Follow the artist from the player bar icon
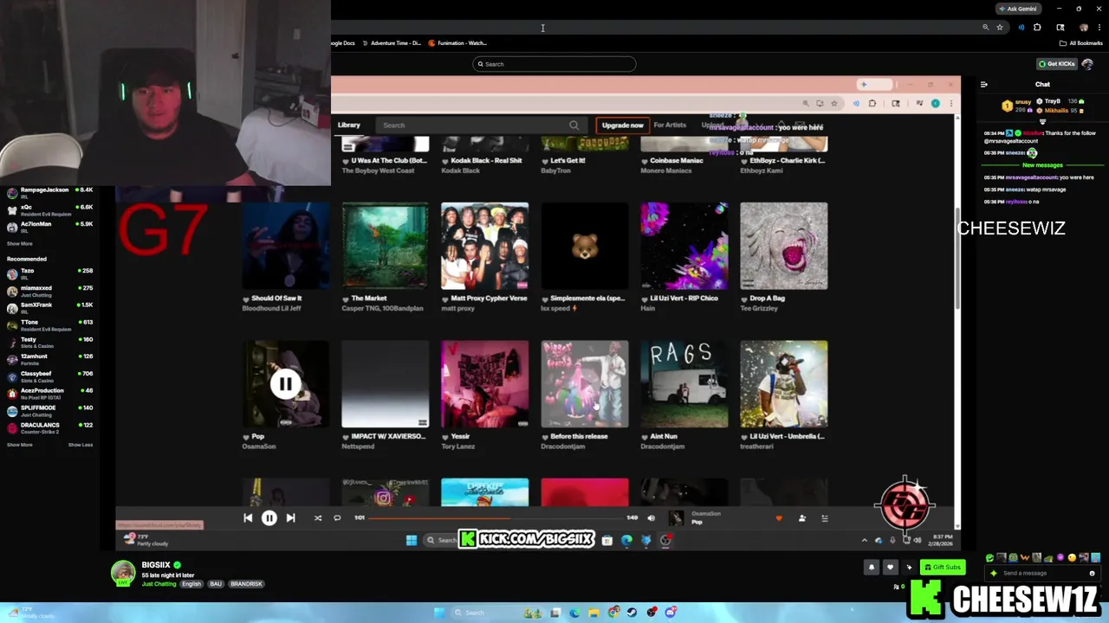1109x623 pixels. [801, 518]
